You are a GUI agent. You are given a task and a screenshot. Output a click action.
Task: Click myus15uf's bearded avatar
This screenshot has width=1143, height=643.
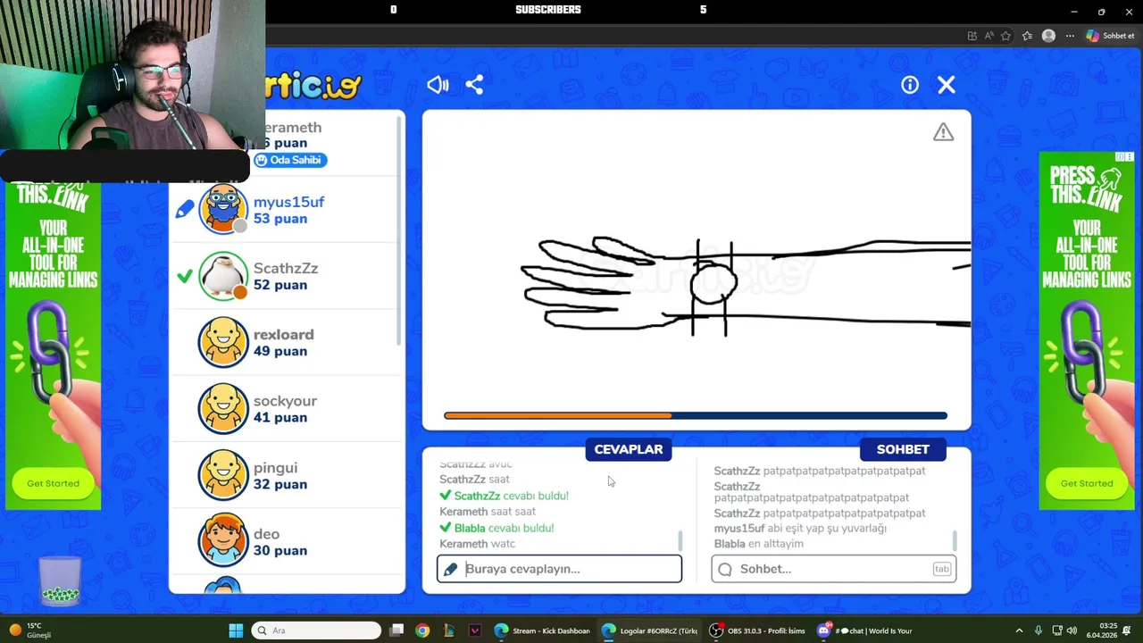222,209
